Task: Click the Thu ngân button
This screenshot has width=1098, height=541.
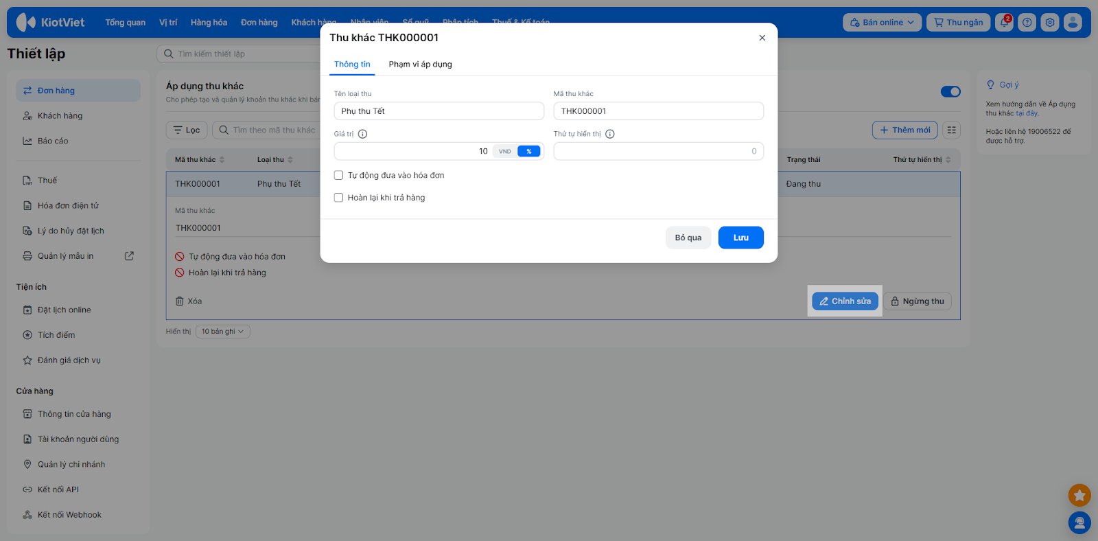Action: tap(959, 23)
